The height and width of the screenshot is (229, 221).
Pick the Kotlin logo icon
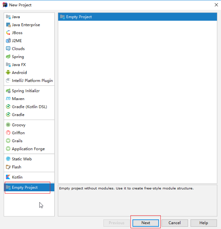point(8,177)
